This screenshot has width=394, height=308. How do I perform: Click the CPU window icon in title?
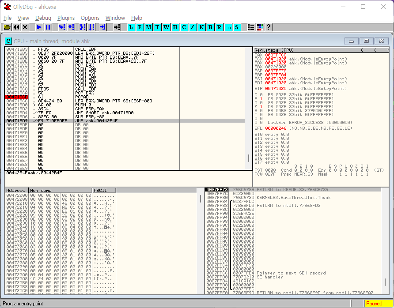(x=8, y=41)
